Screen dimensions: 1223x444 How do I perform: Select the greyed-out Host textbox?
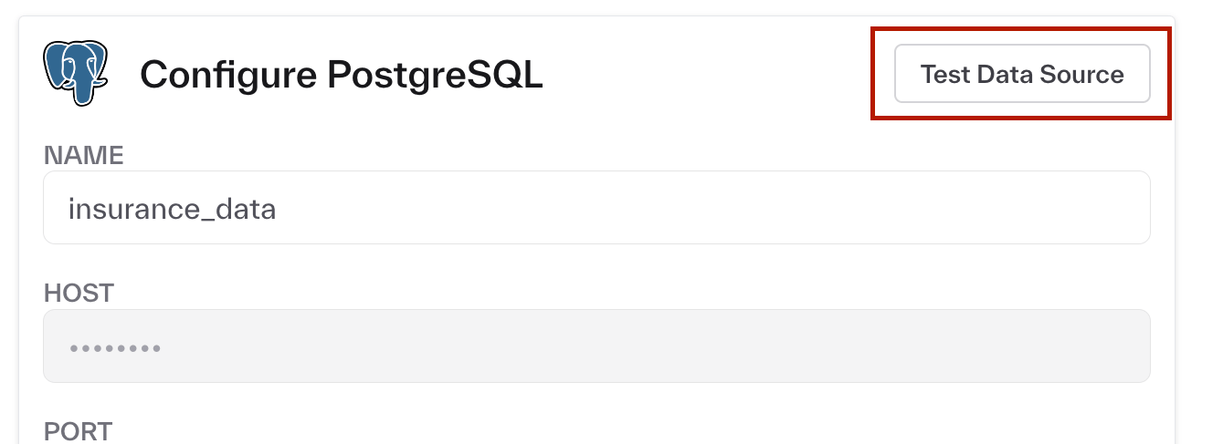tap(596, 346)
